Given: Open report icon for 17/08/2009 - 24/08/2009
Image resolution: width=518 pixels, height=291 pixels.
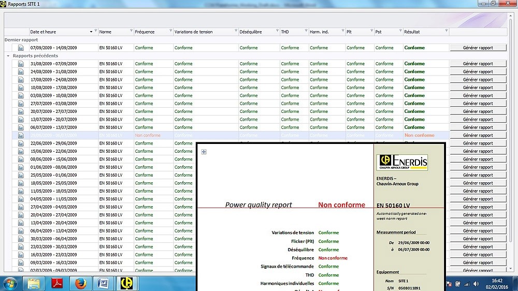Looking at the screenshot, I should 21,80.
